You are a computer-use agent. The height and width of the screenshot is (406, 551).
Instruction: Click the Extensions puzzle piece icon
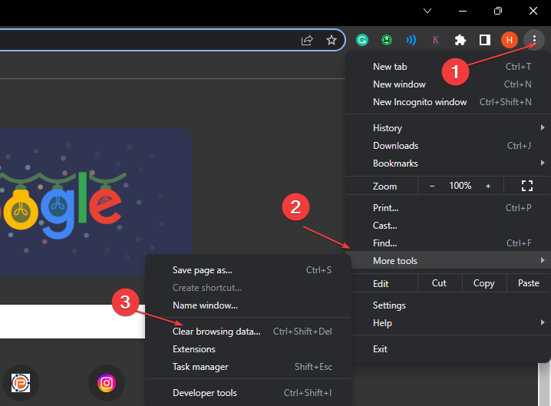(x=460, y=40)
